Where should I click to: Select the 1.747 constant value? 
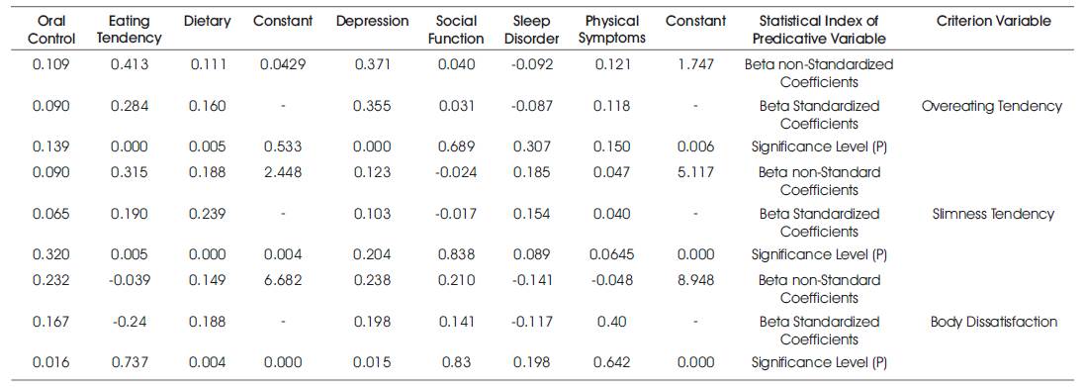click(695, 64)
